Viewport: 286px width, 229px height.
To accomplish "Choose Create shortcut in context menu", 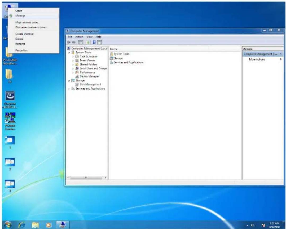I will (x=34, y=34).
